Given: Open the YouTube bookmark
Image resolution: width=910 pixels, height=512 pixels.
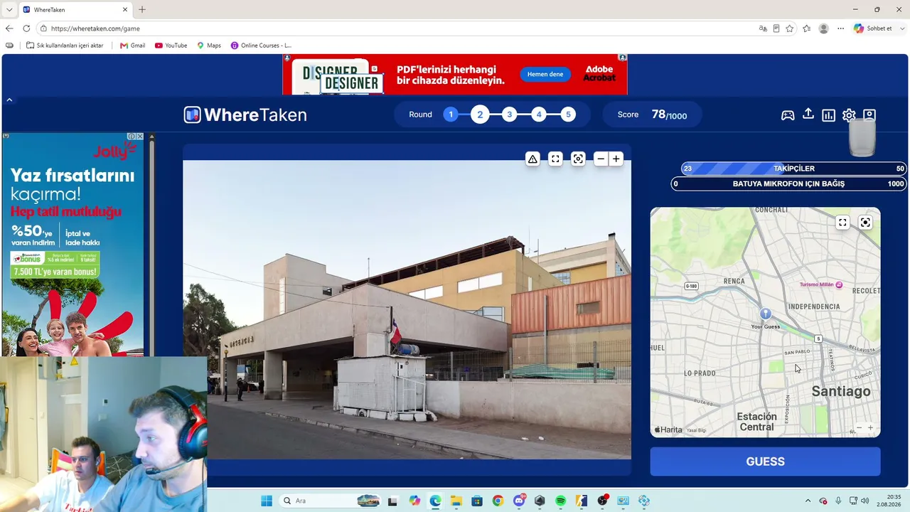Looking at the screenshot, I should point(171,46).
